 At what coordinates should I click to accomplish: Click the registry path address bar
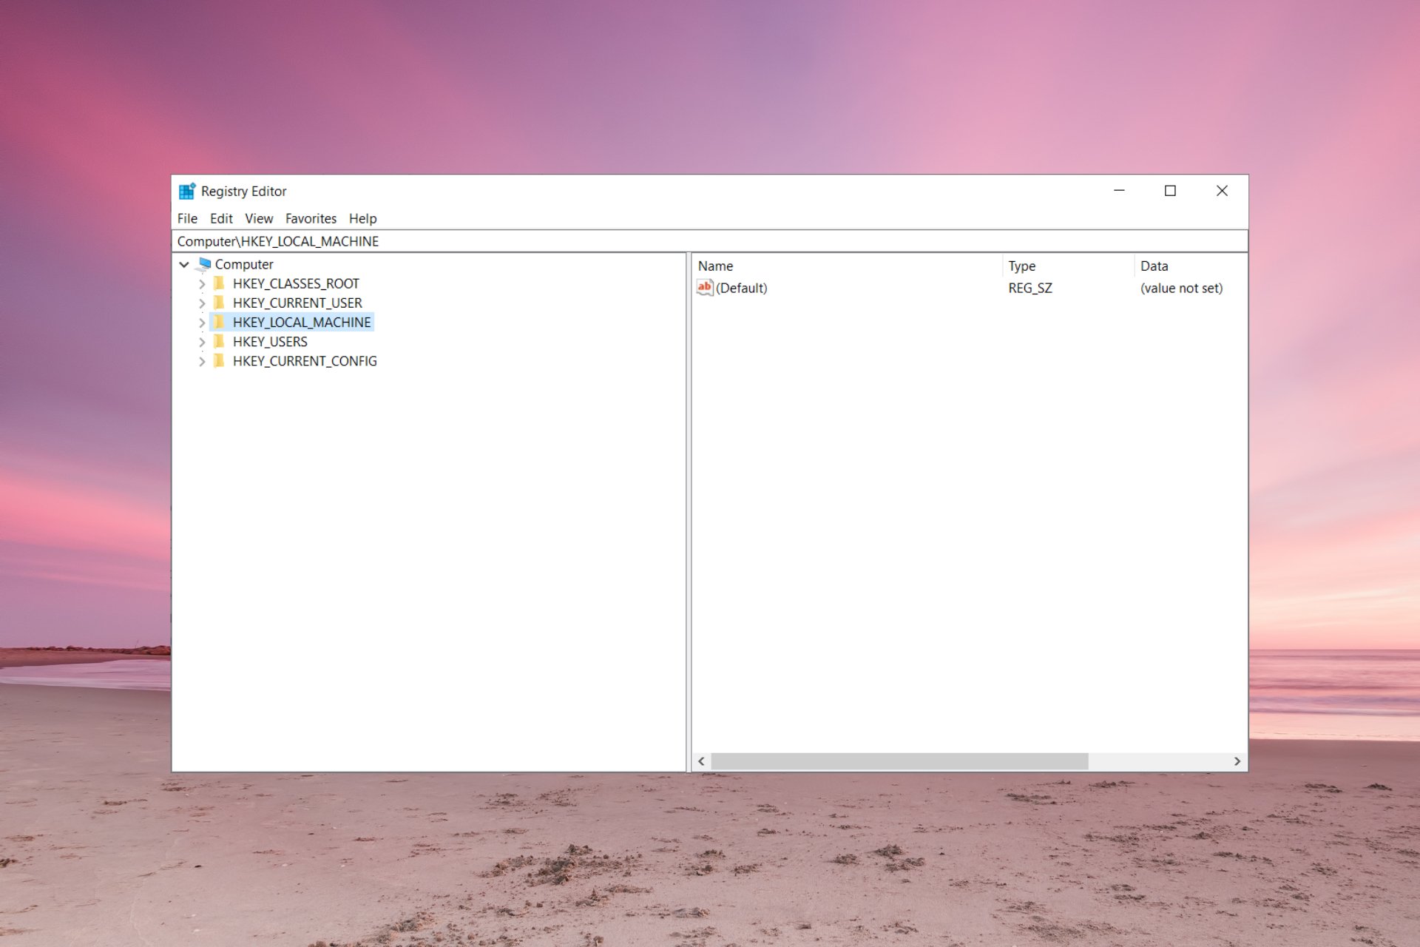tap(710, 241)
